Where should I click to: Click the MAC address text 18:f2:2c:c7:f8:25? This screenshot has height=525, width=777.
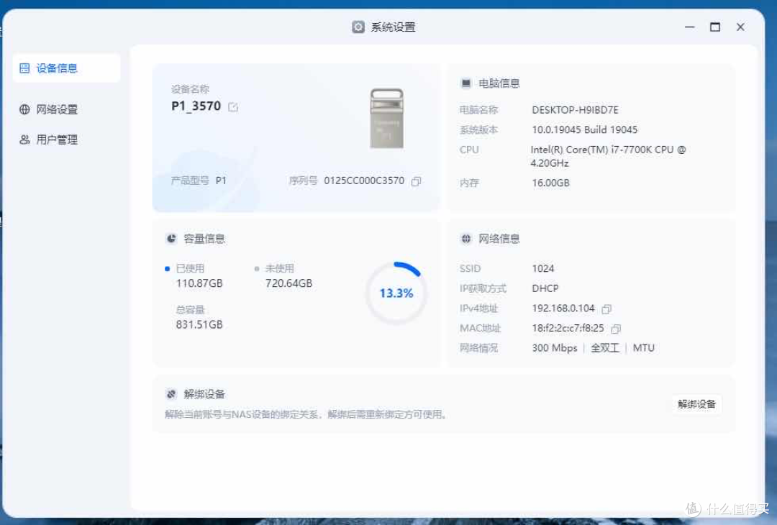pos(568,329)
